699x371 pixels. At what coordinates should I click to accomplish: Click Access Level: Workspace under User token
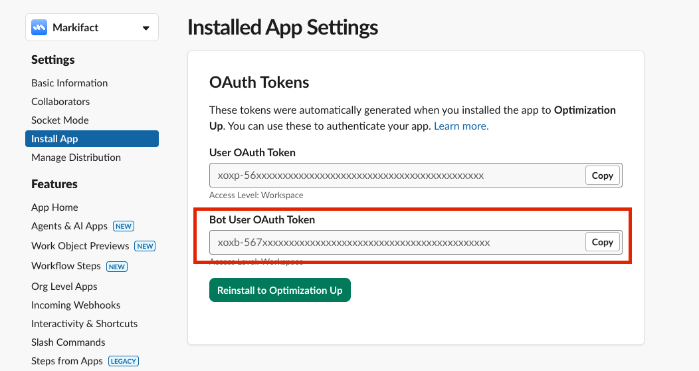[x=256, y=195]
